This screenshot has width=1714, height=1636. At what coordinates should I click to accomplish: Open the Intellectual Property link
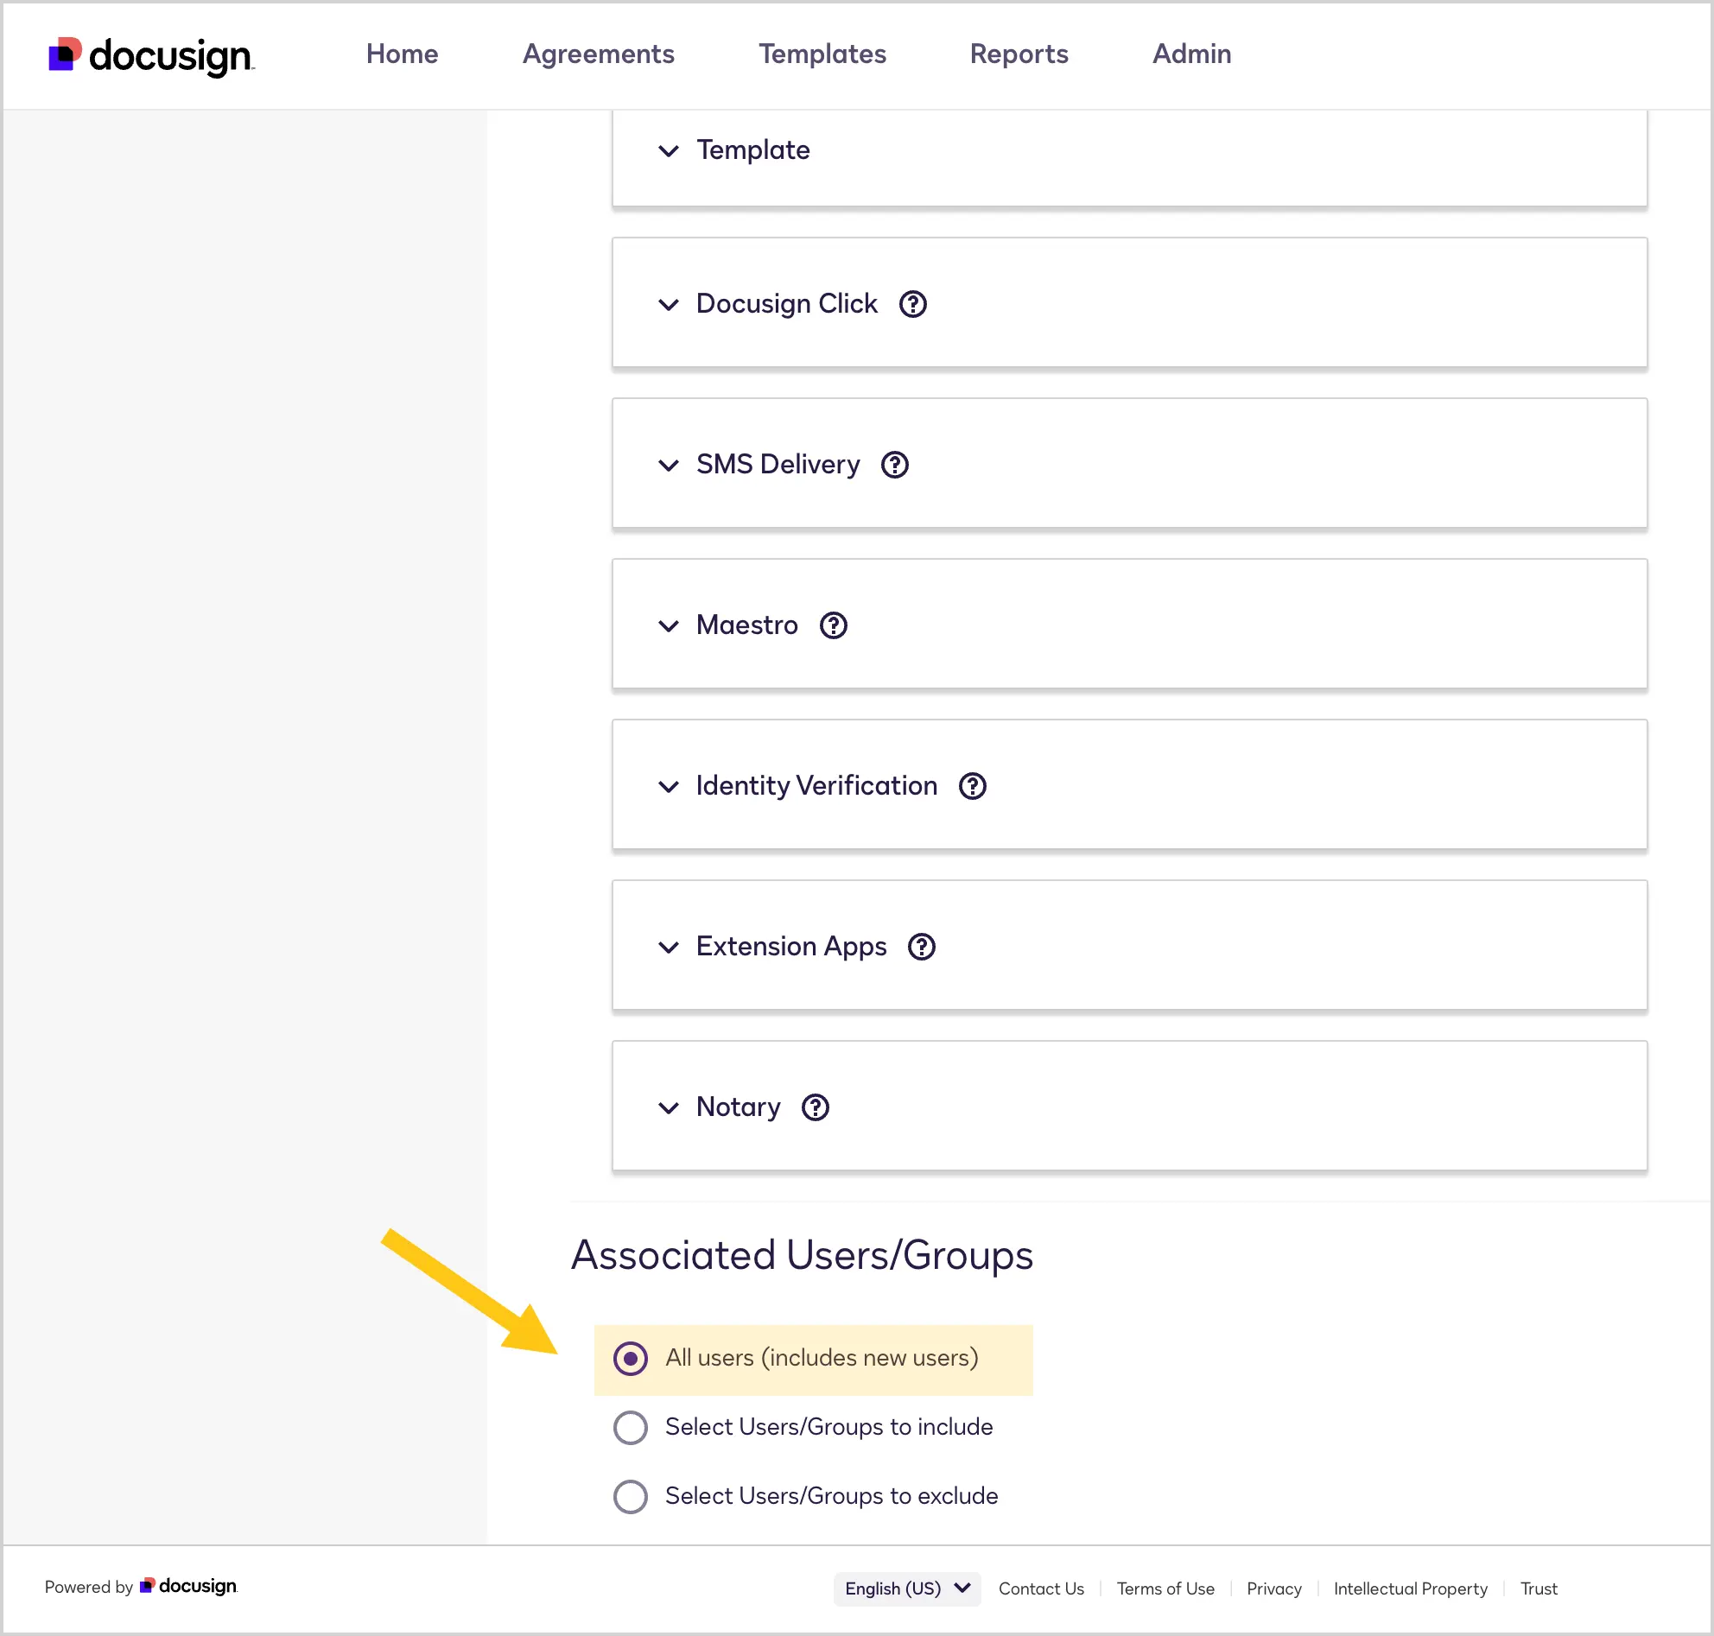pyautogui.click(x=1410, y=1588)
